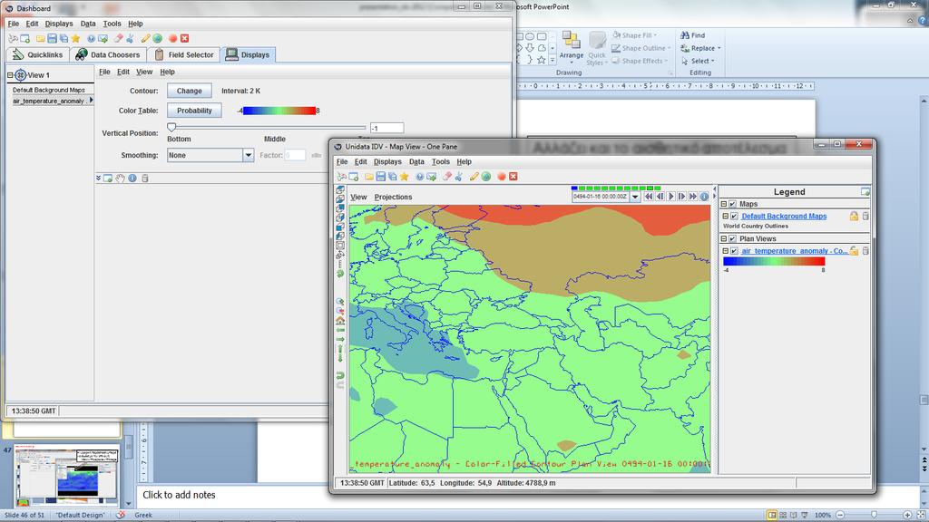Screen dimensions: 929x522
Task: Click the play animation button in Map View
Action: (x=671, y=197)
